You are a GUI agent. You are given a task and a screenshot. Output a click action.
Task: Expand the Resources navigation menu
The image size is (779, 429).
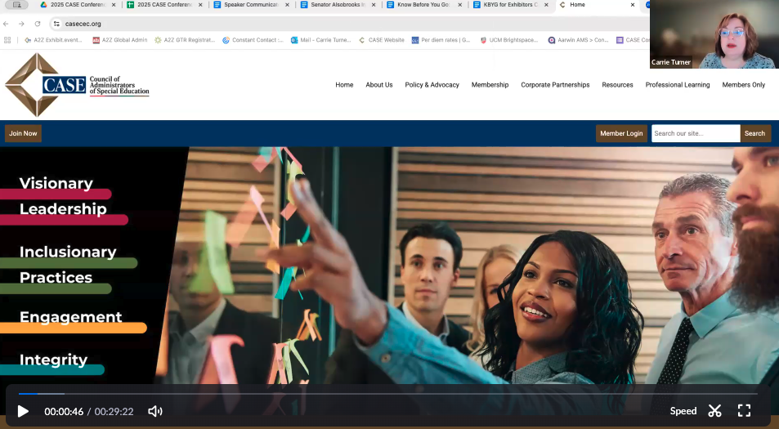pos(617,85)
